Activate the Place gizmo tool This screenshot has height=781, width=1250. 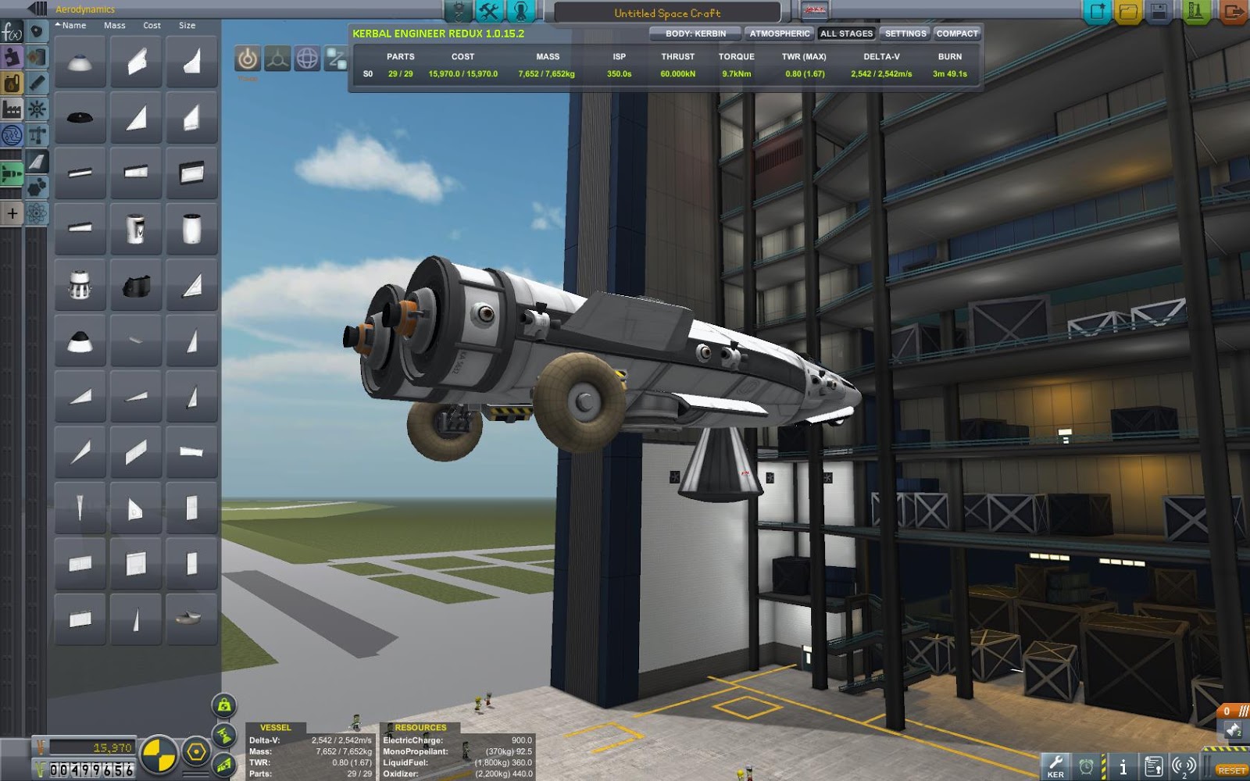(x=248, y=59)
